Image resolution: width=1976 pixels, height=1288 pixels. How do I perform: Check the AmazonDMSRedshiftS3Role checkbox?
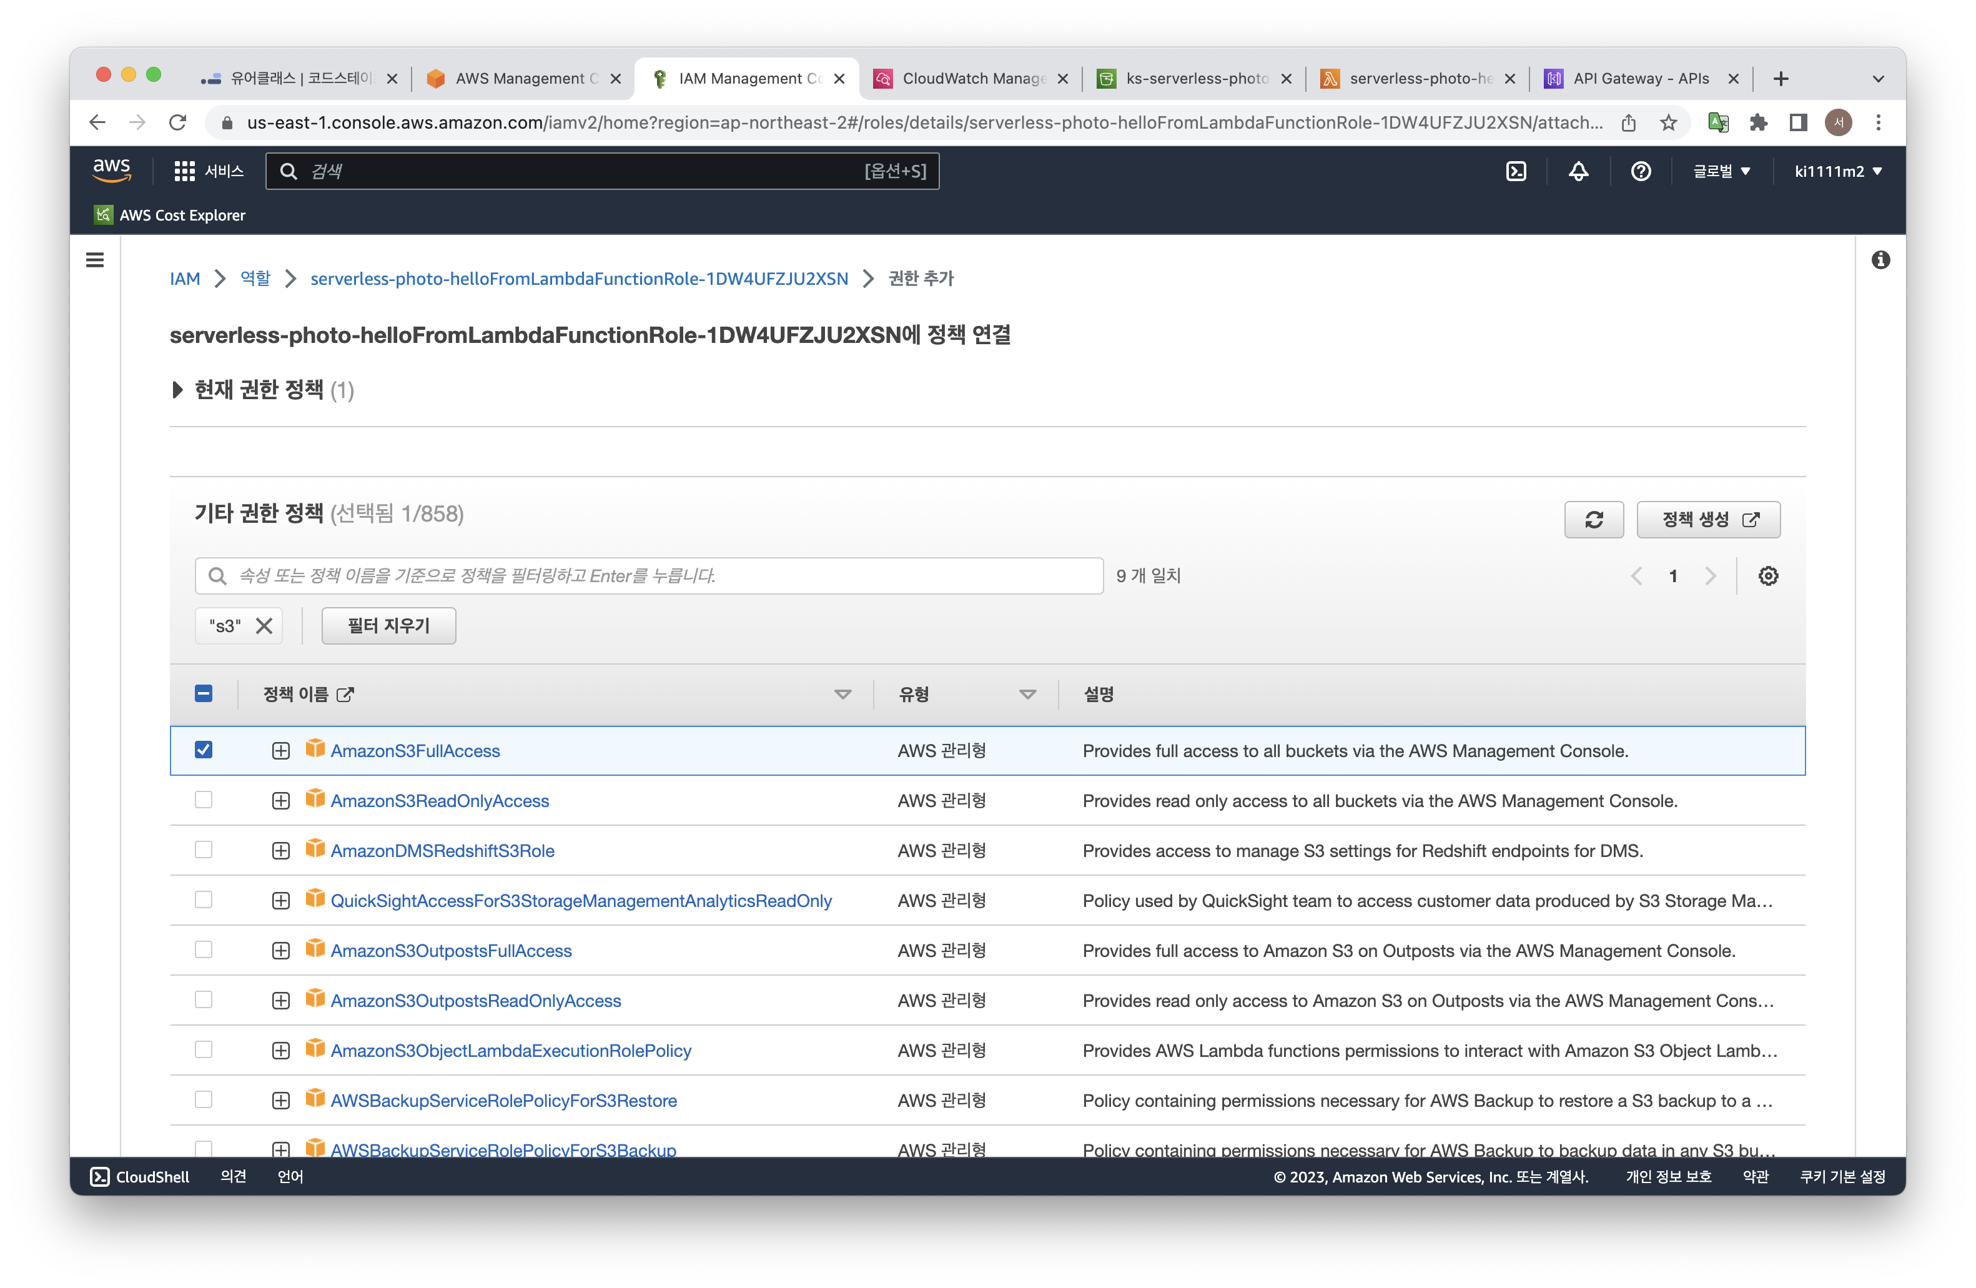(204, 850)
